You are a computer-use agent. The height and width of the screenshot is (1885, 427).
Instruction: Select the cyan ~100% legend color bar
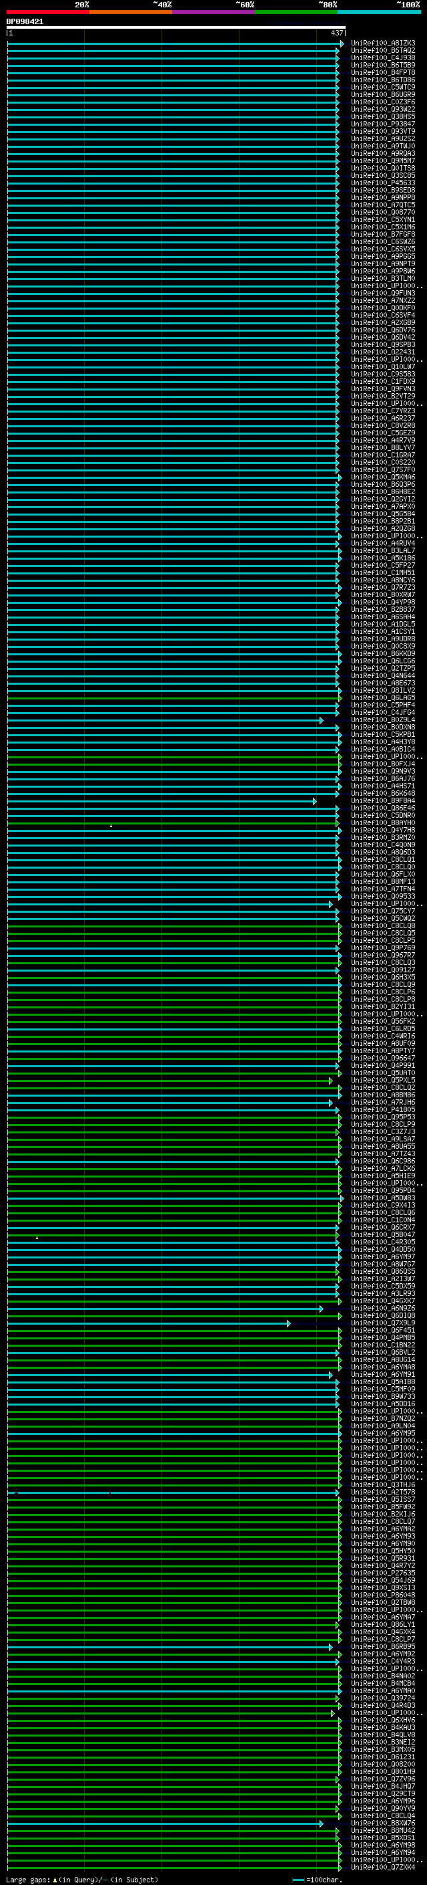click(x=379, y=12)
